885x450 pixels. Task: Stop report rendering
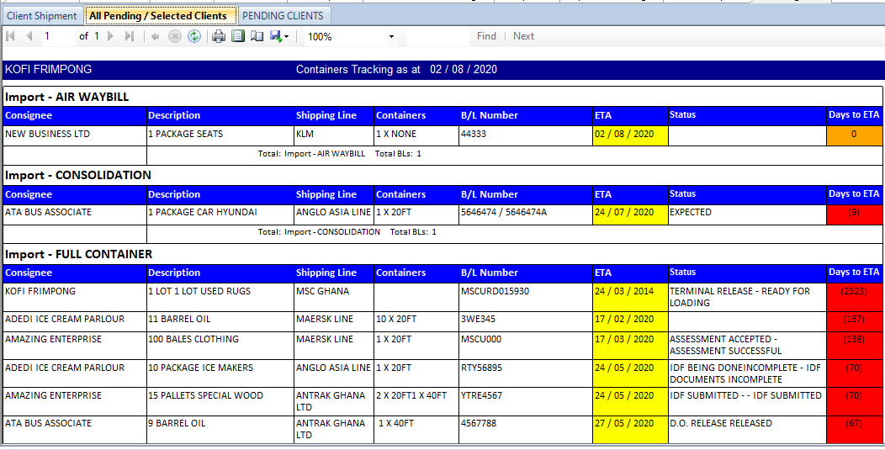(175, 36)
